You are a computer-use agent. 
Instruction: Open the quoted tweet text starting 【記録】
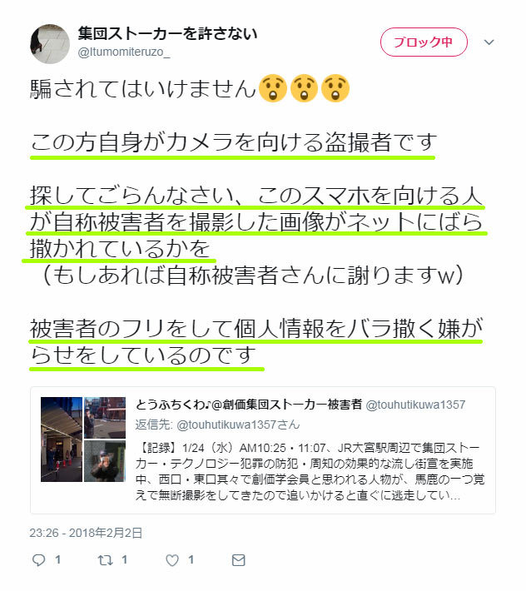click(310, 471)
